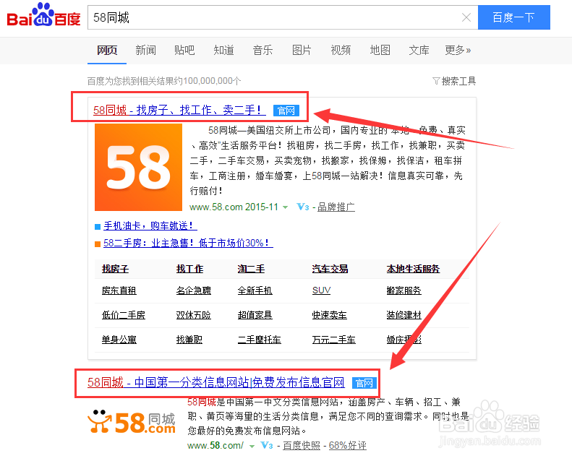Image resolution: width=572 pixels, height=461 pixels.
Task: Select the 网页 tab
Action: 107,50
